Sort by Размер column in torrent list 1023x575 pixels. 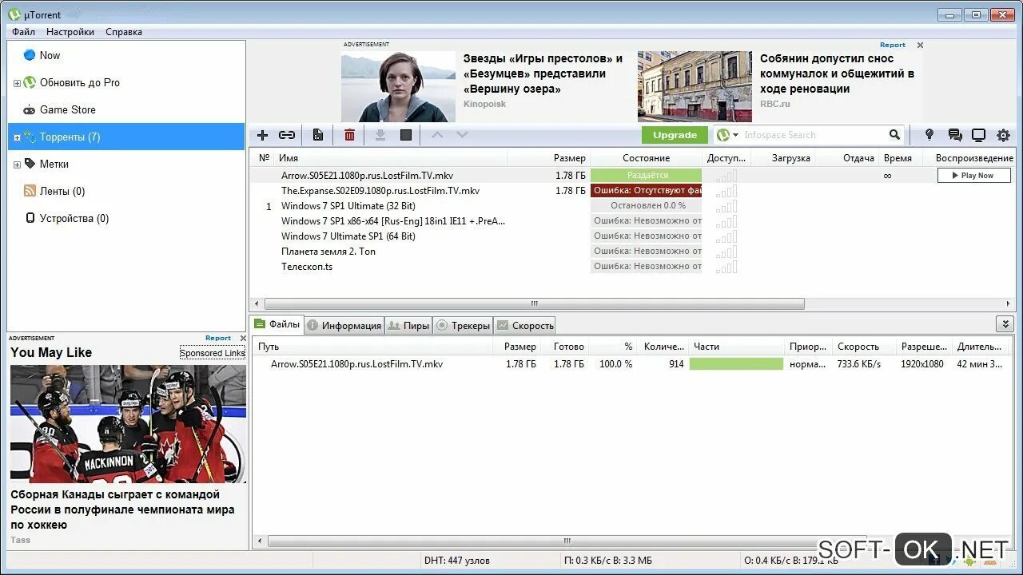[569, 158]
